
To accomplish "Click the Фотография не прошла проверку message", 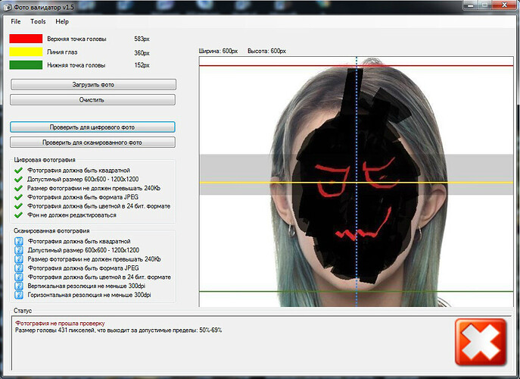I will click(x=60, y=323).
